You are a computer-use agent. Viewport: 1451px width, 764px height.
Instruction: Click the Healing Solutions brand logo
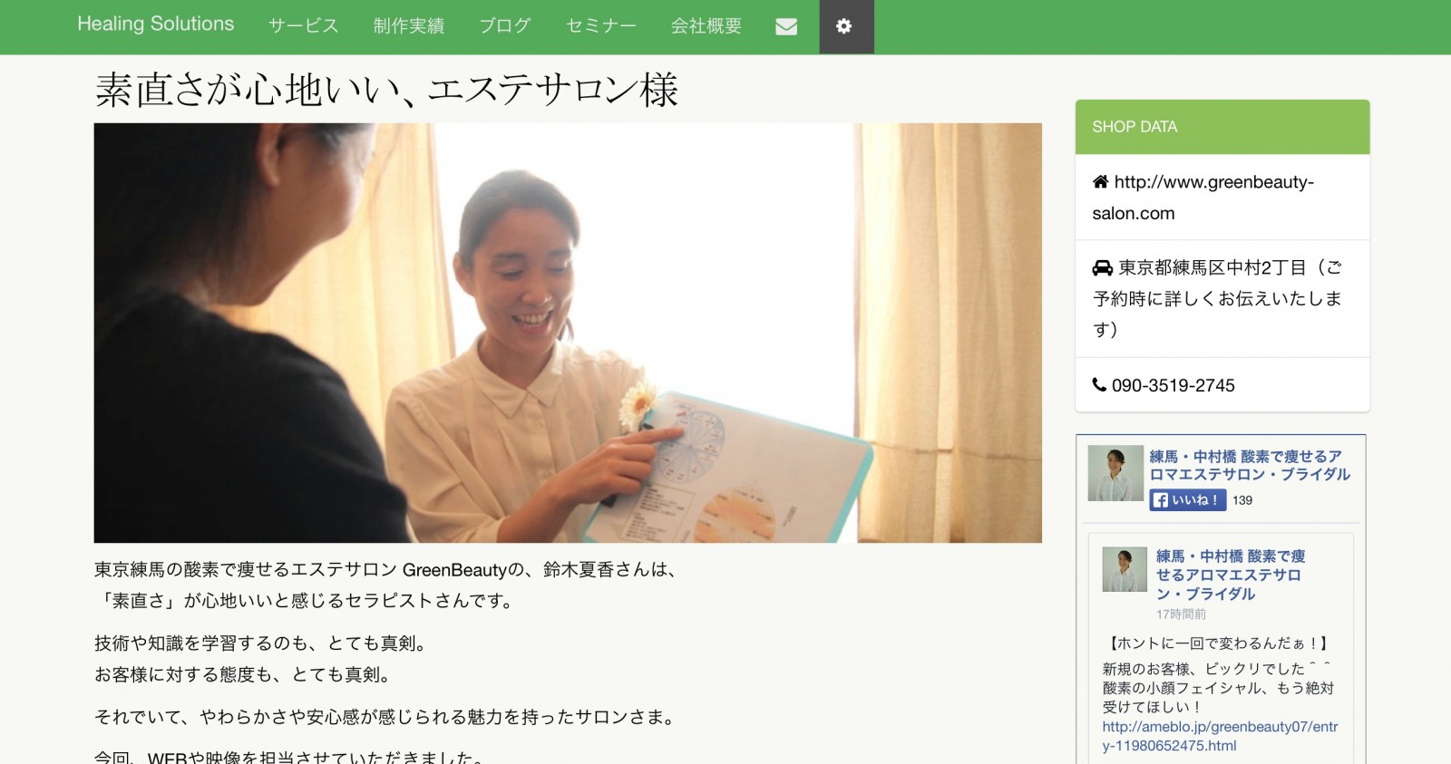click(x=156, y=24)
